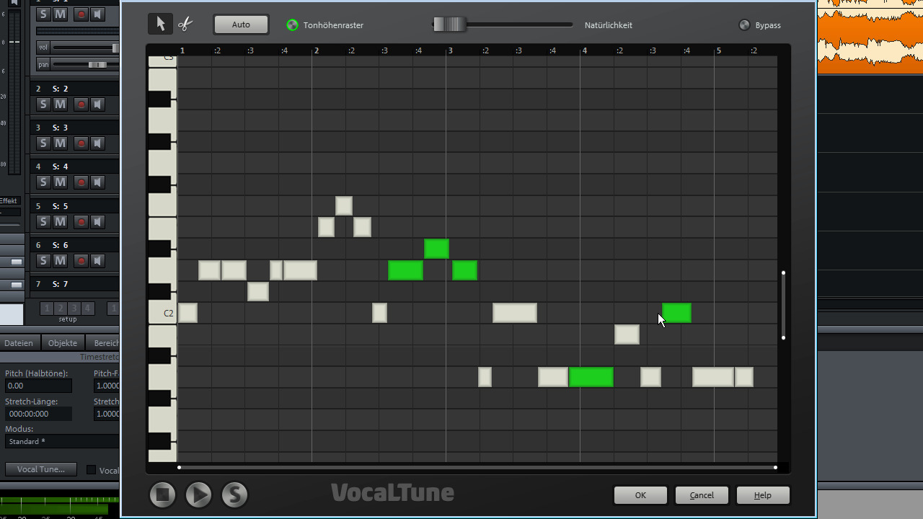Mute track 6 with its M button

pos(60,261)
